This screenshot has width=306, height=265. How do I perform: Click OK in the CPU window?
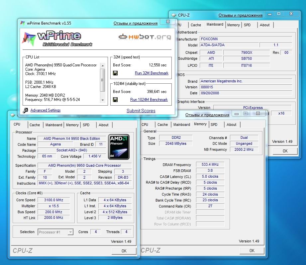124,251
